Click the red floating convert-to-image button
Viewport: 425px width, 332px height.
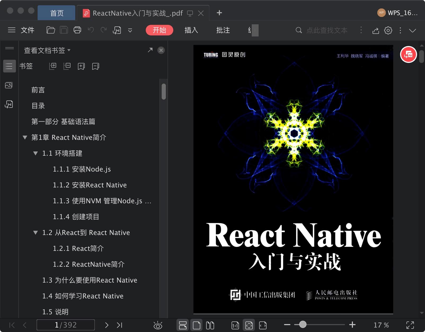[x=408, y=54]
